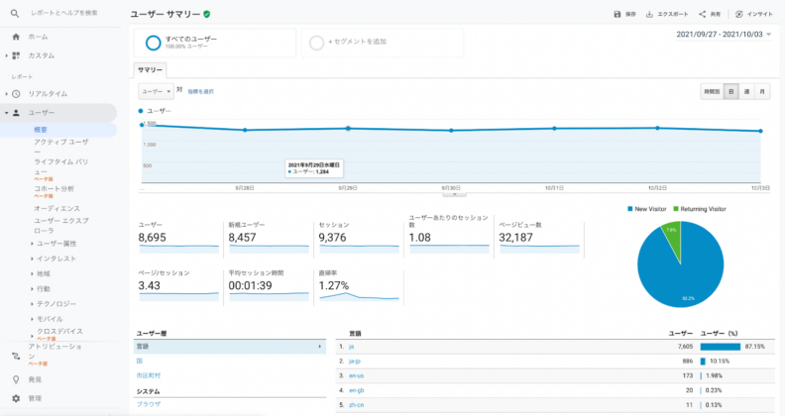785x416 pixels.
Task: Open the Customization (カスタム) grid icon
Action: pyautogui.click(x=16, y=54)
